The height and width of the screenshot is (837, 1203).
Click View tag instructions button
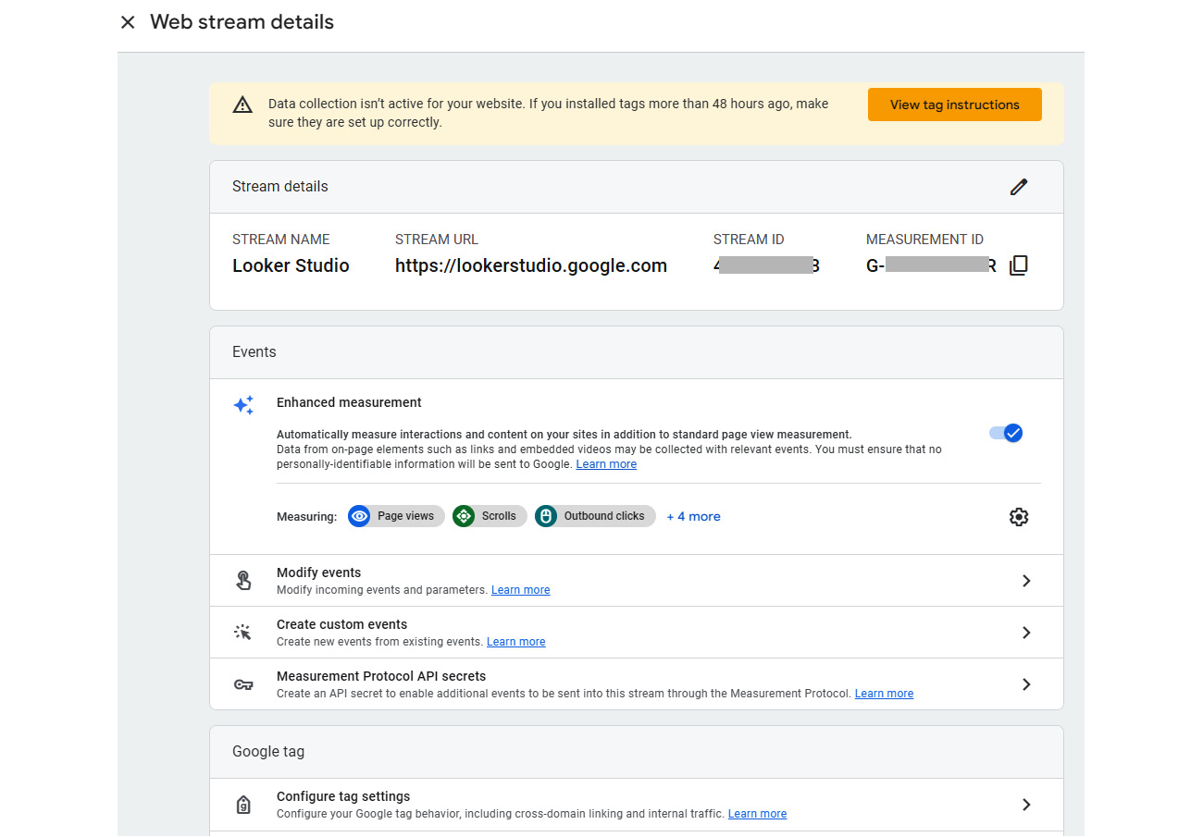tap(954, 105)
